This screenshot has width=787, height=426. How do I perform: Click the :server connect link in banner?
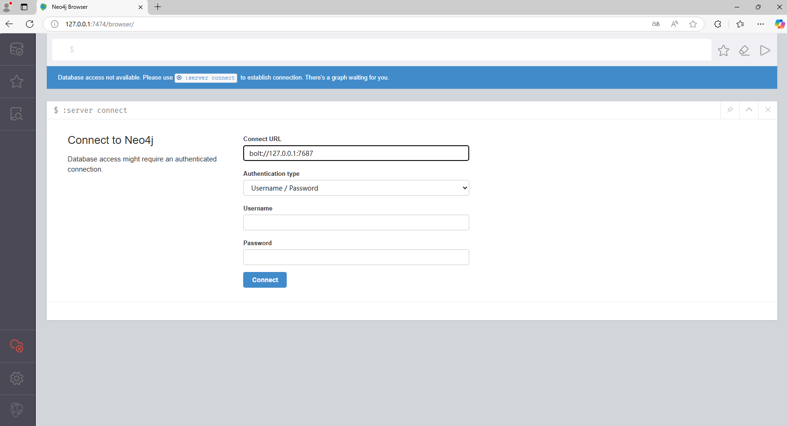[x=206, y=78]
